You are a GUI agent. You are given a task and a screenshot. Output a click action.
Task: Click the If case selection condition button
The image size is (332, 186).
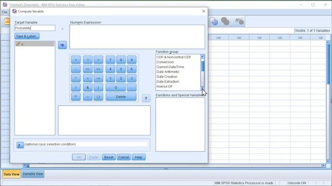(x=20, y=145)
